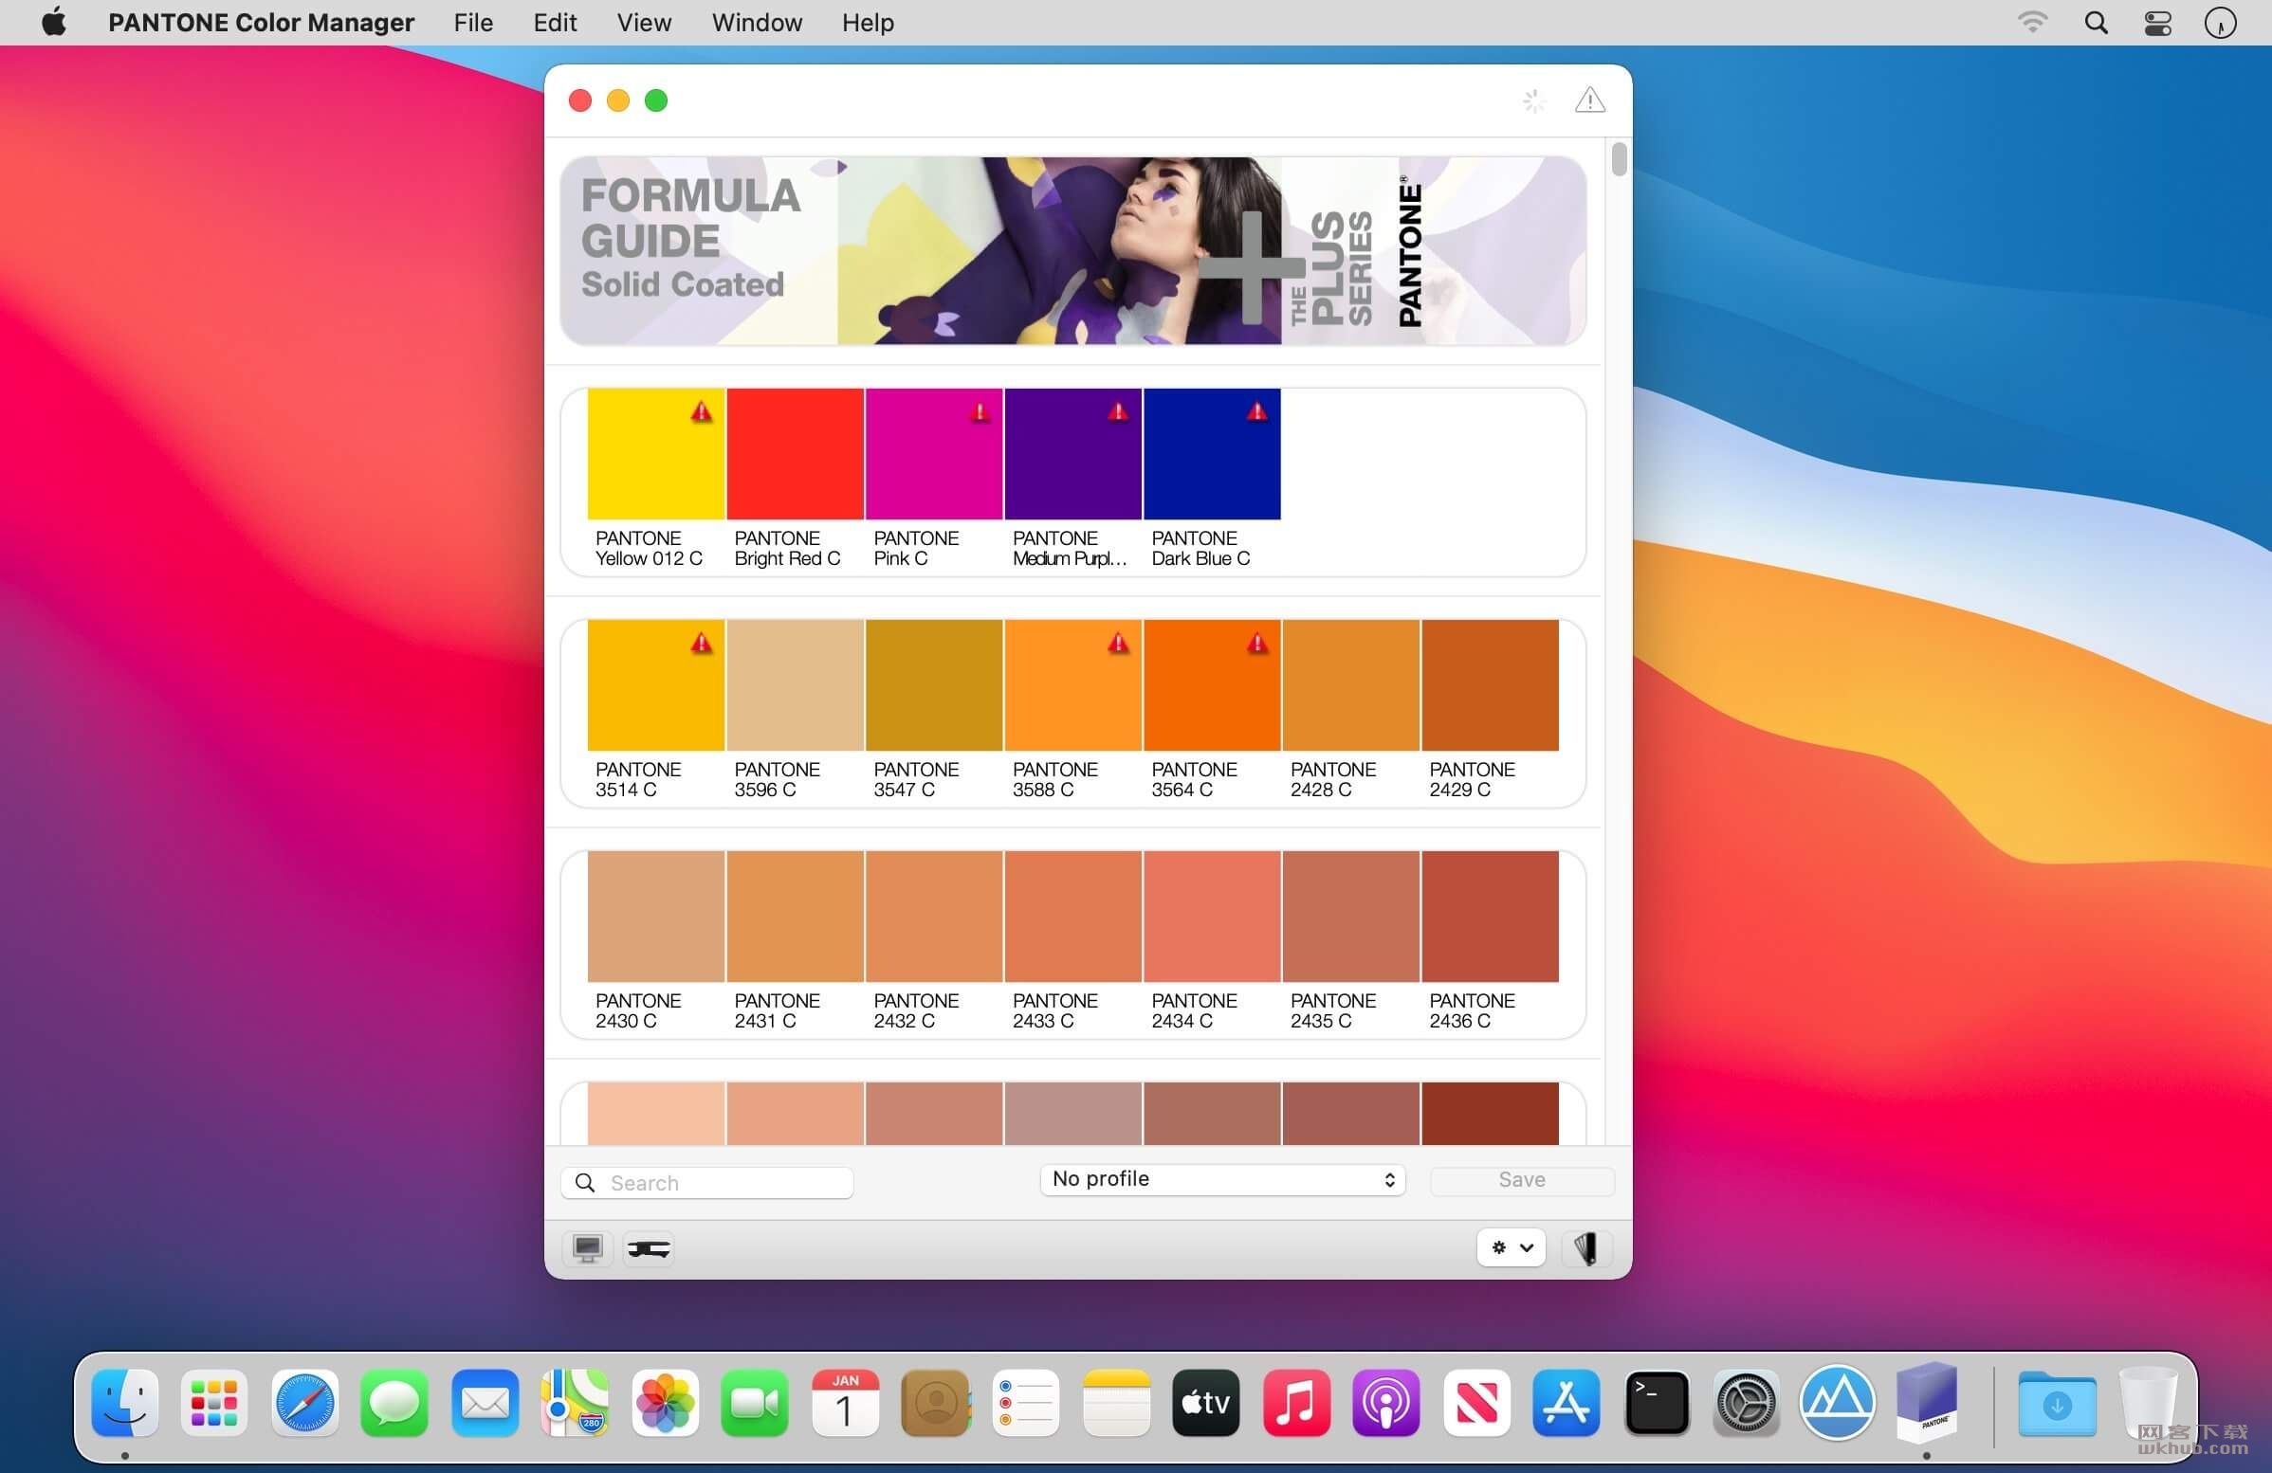Open System Preferences in the dock
The image size is (2272, 1473).
1747,1403
